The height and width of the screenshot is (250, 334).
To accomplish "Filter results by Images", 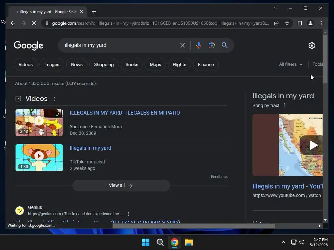I will [x=52, y=64].
